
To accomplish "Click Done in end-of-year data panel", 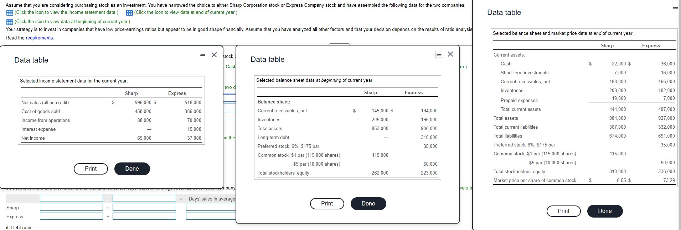I will point(605,211).
